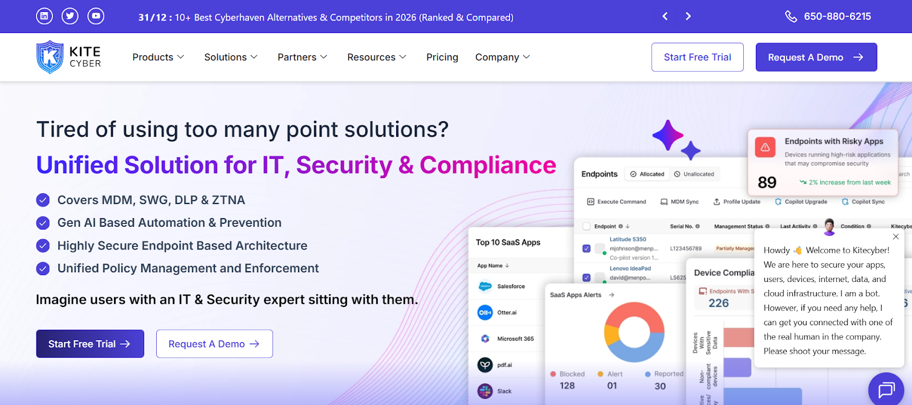Go to the previous announcement arrow
Image resolution: width=912 pixels, height=405 pixels.
(665, 17)
